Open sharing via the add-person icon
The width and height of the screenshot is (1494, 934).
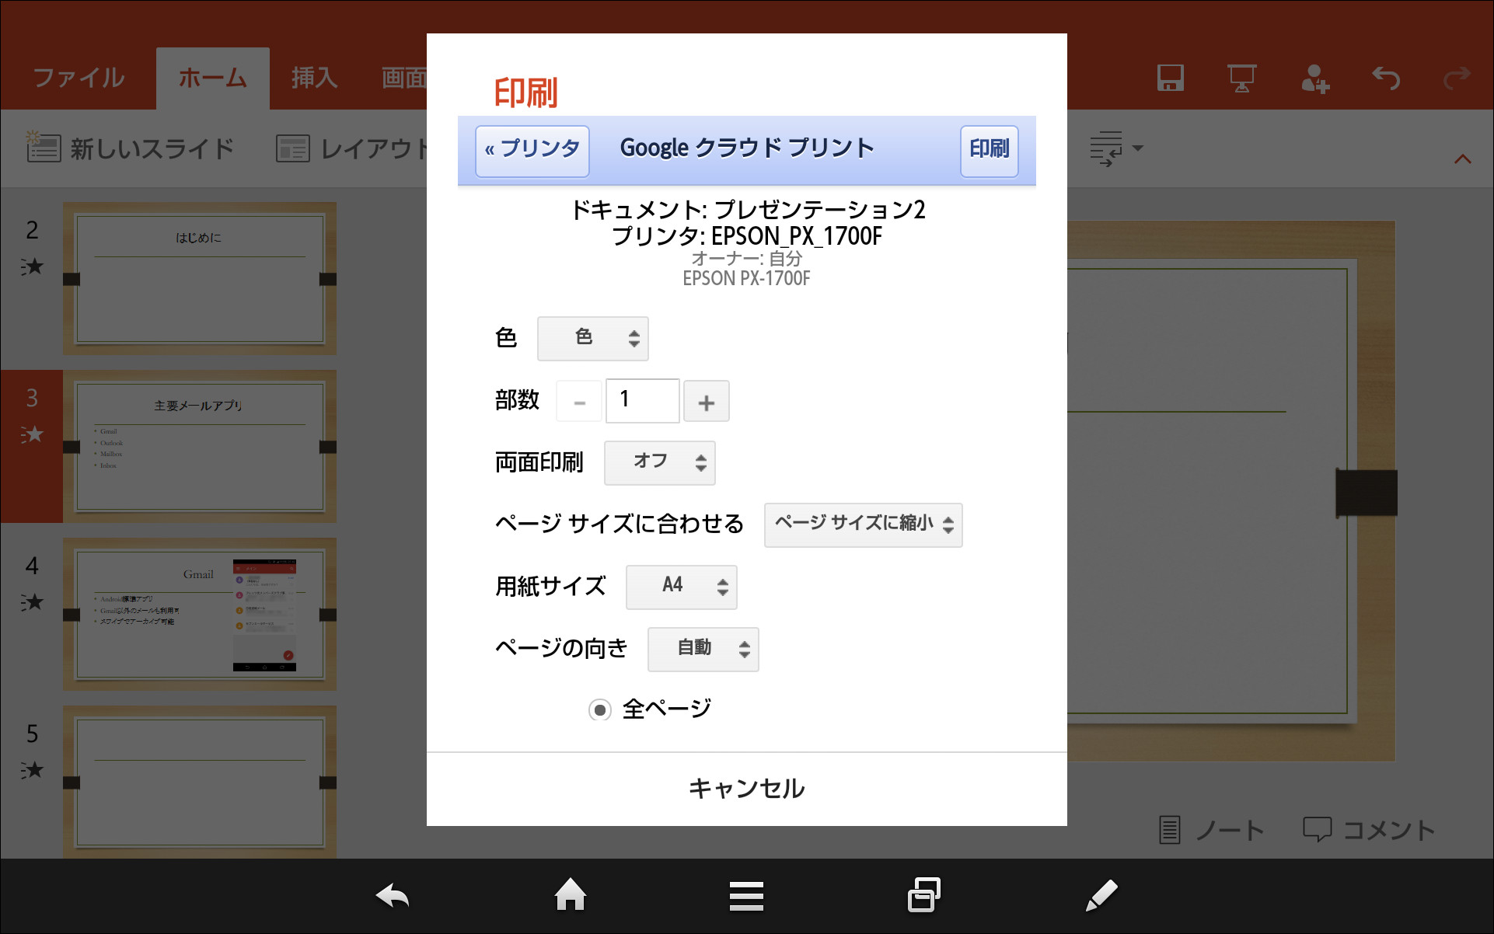tap(1314, 77)
